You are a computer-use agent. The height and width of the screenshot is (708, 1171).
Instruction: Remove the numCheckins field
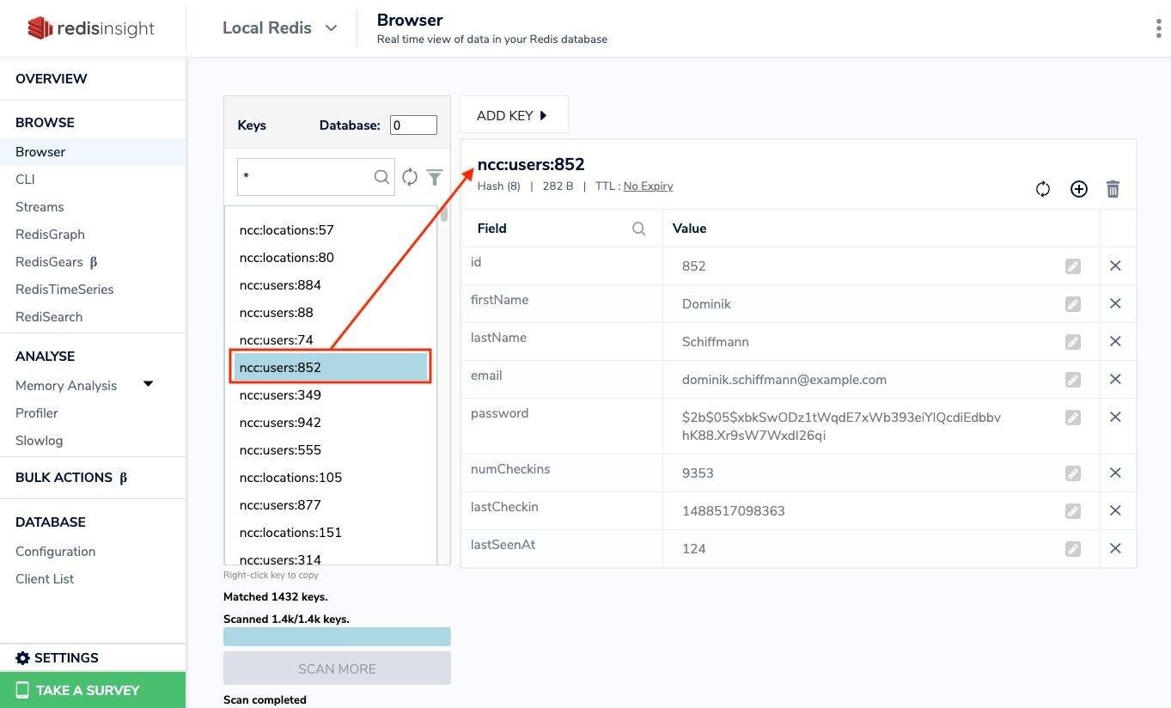[x=1115, y=473]
